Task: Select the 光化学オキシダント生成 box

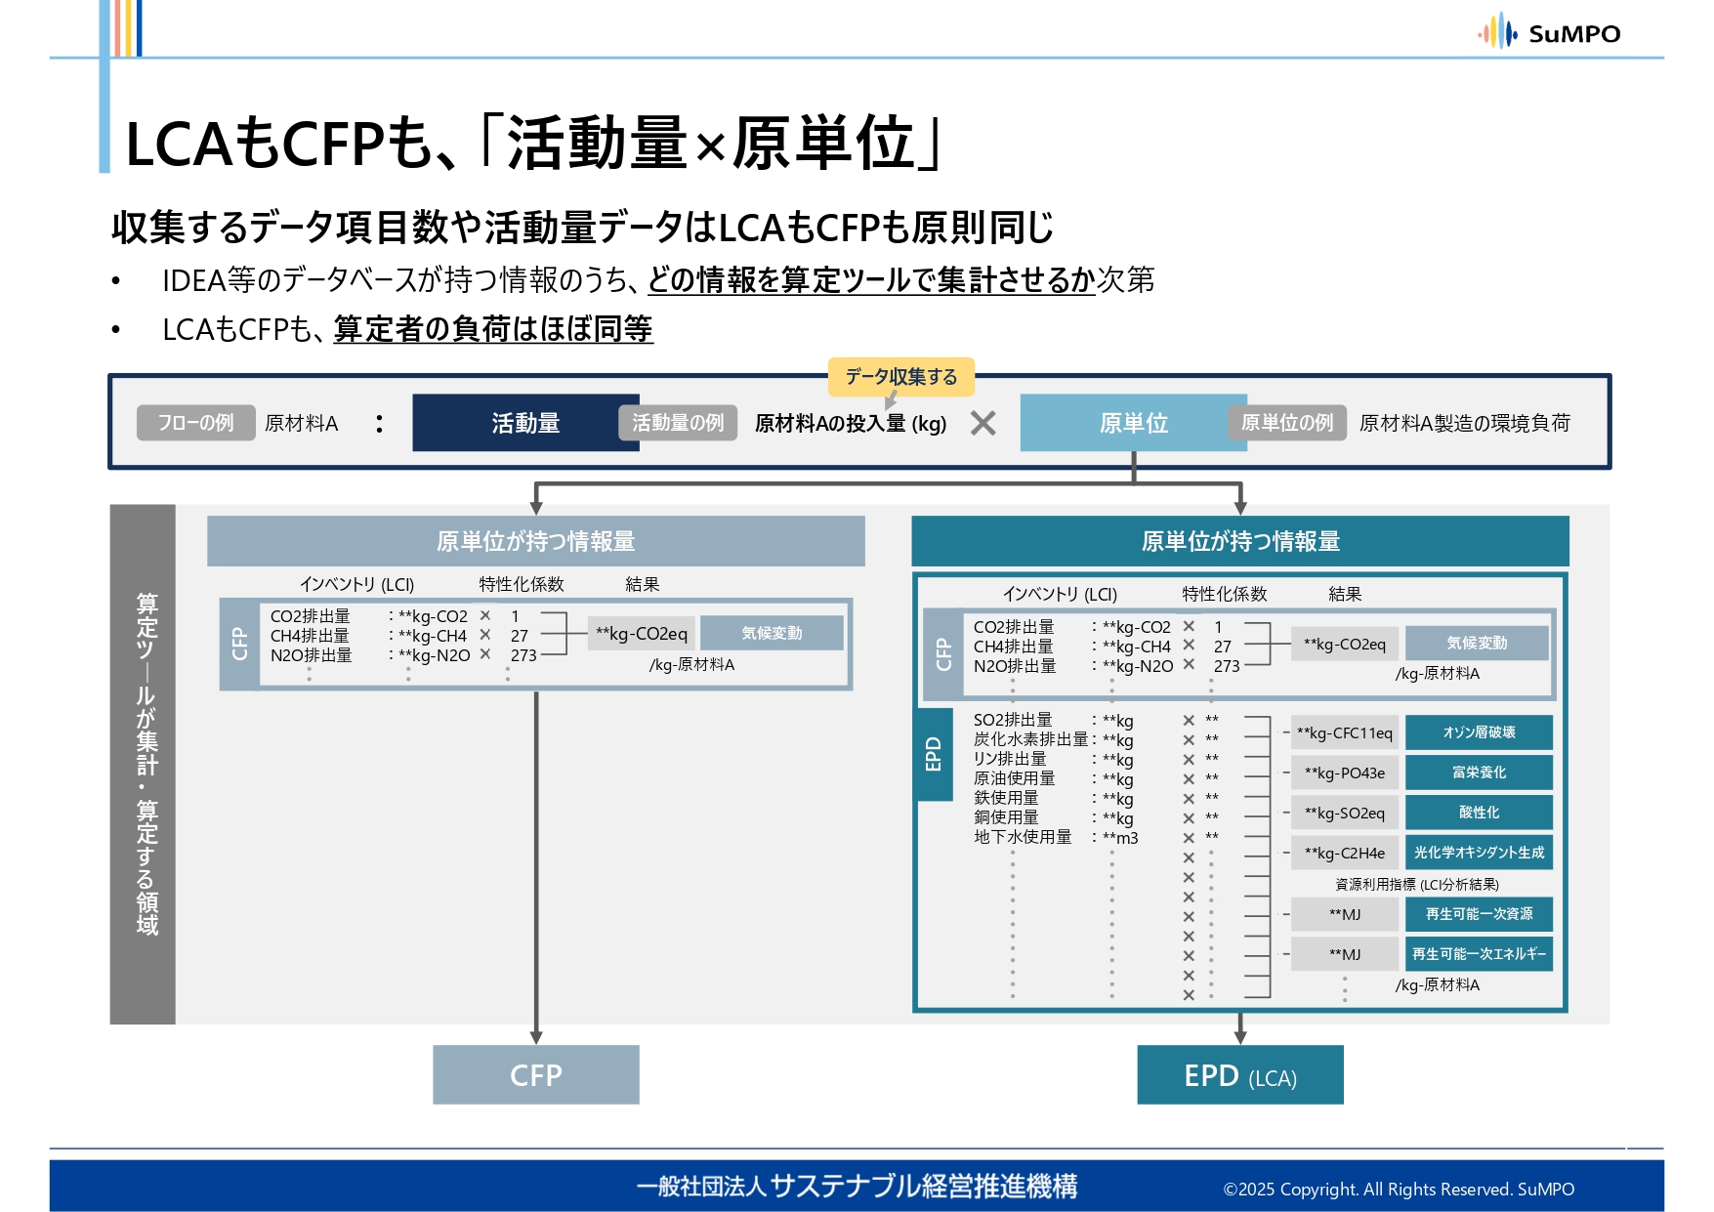Action: (1479, 853)
